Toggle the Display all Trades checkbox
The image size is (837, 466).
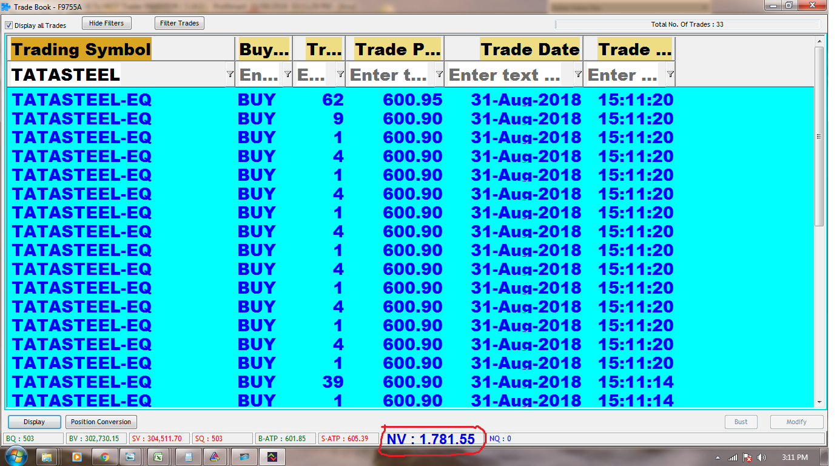tap(8, 25)
